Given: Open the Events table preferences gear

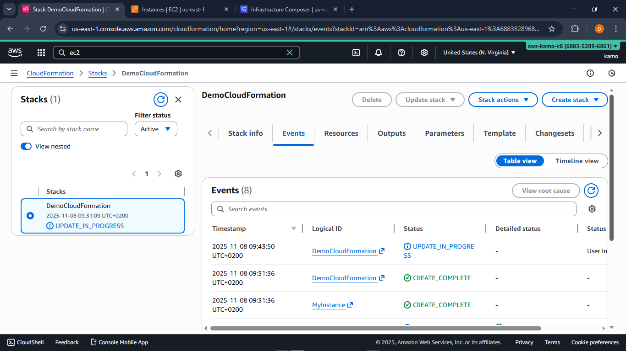Looking at the screenshot, I should [x=592, y=209].
